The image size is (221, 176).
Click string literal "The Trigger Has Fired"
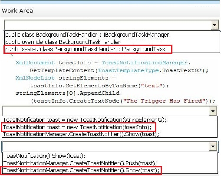(x=164, y=101)
